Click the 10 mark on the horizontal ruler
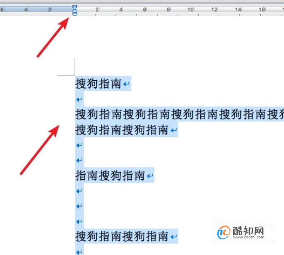 click(190, 10)
